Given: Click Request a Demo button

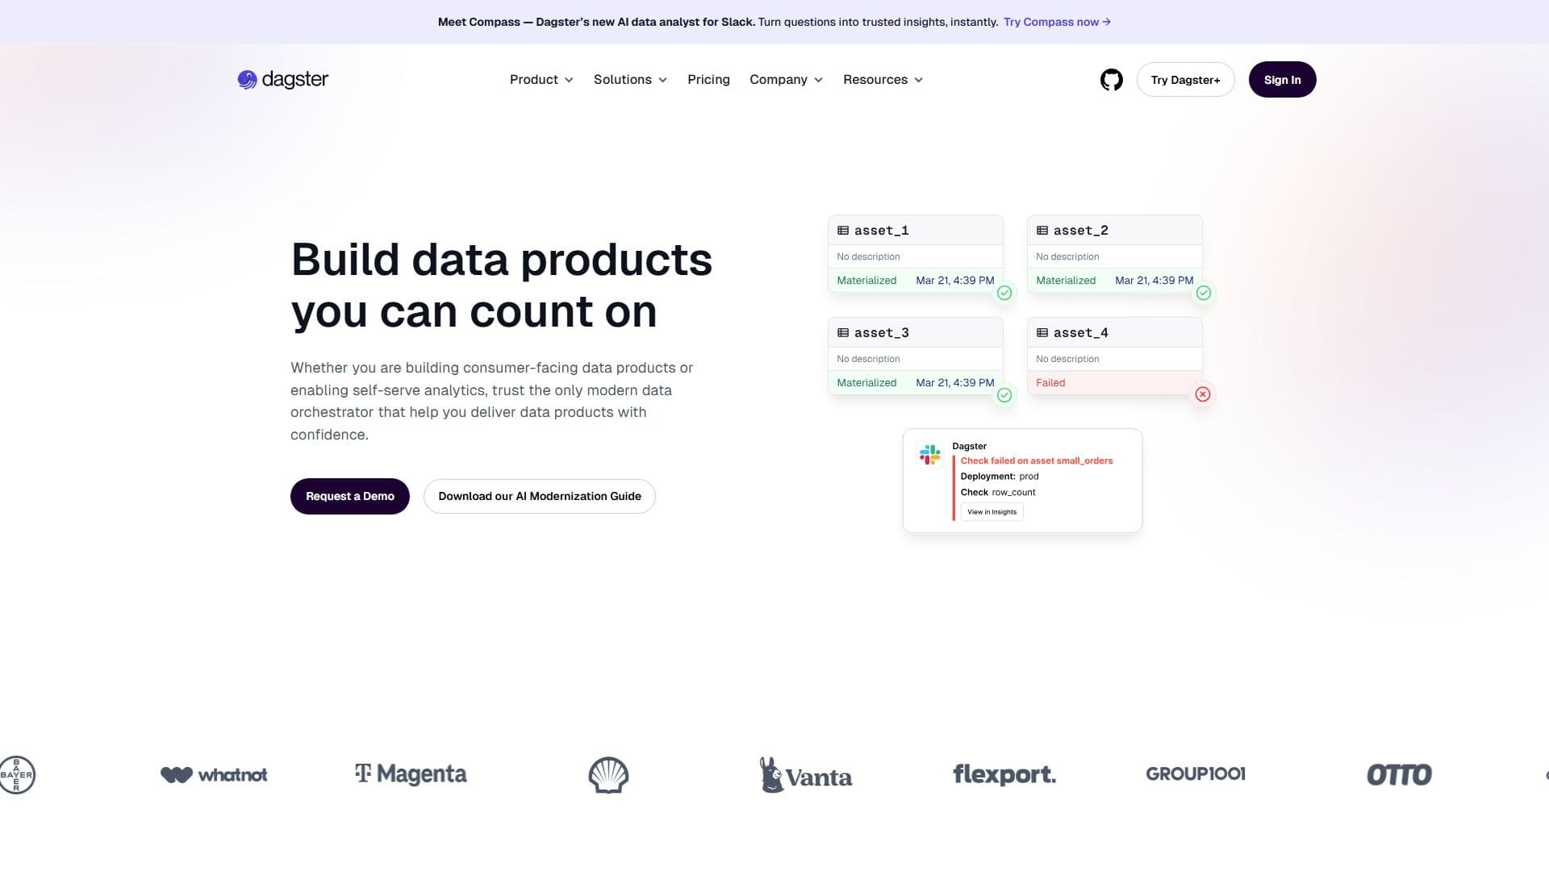Looking at the screenshot, I should 350,496.
